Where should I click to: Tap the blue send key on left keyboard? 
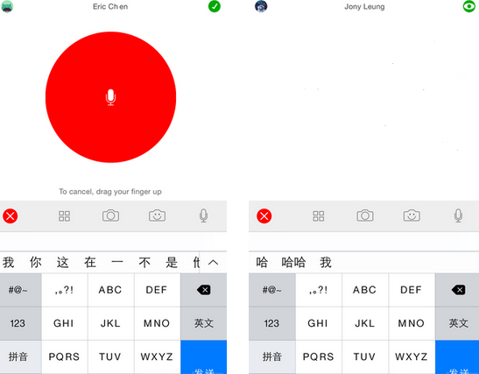[204, 357]
